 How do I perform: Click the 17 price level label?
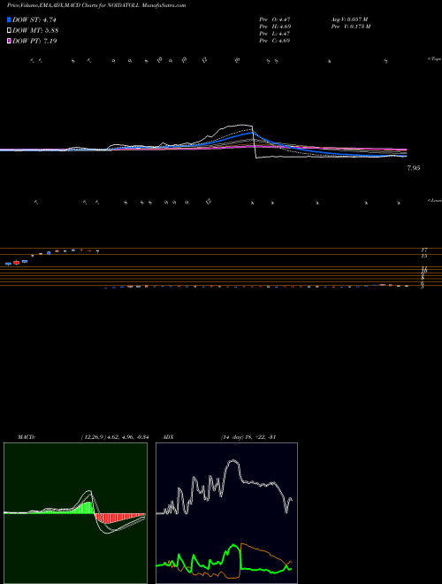[424, 250]
